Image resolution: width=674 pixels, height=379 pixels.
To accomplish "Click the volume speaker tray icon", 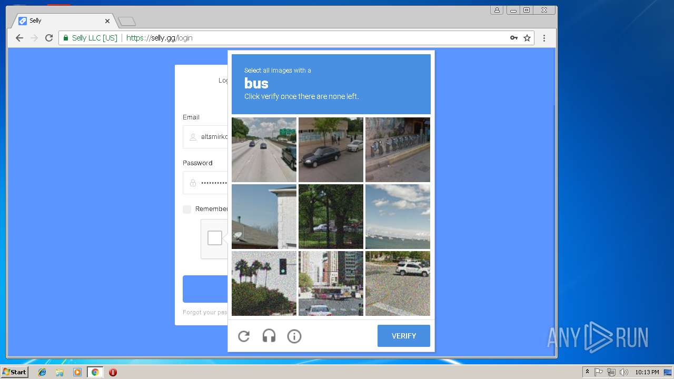I will click(624, 372).
